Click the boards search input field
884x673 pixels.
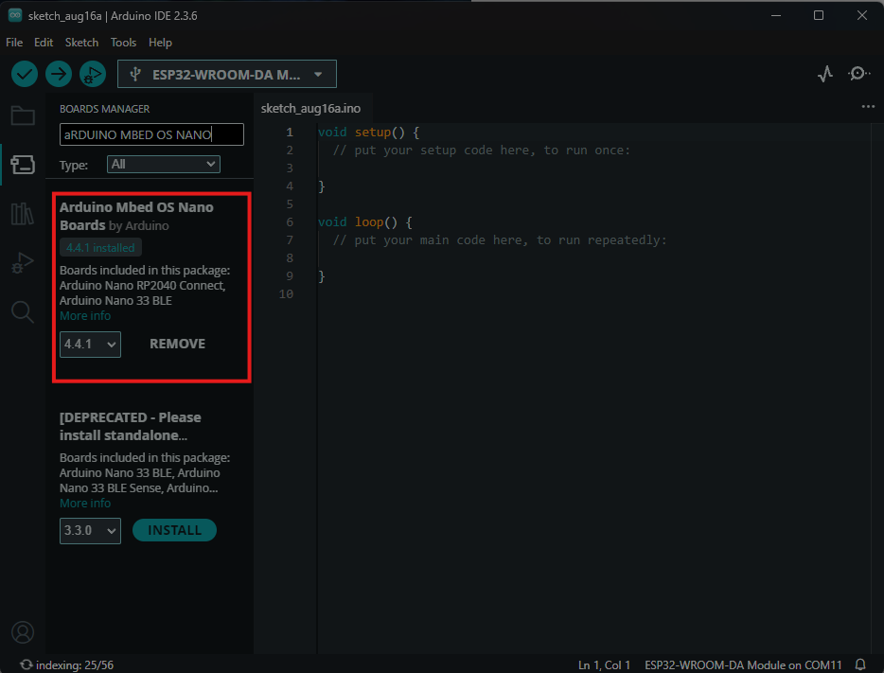pyautogui.click(x=151, y=134)
